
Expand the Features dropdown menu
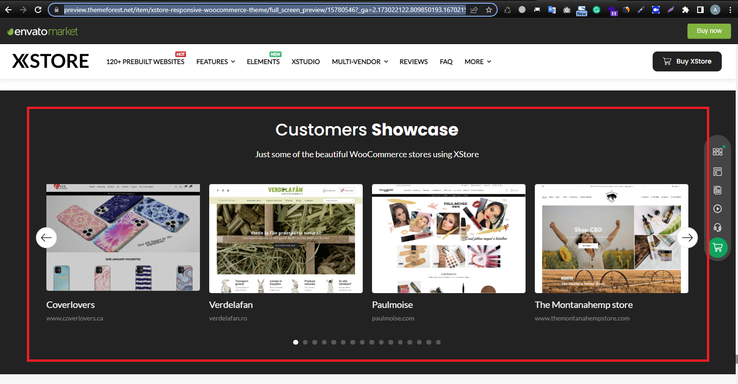click(216, 62)
